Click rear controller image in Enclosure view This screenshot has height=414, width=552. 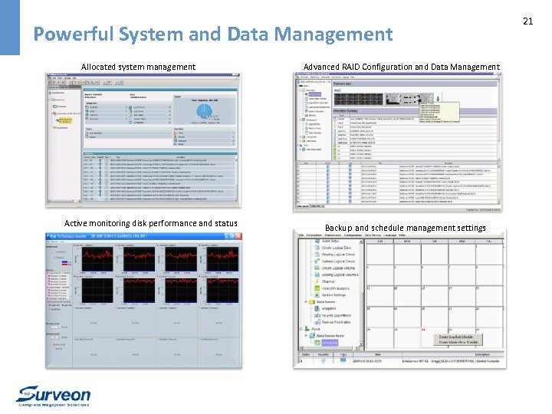[x=409, y=99]
